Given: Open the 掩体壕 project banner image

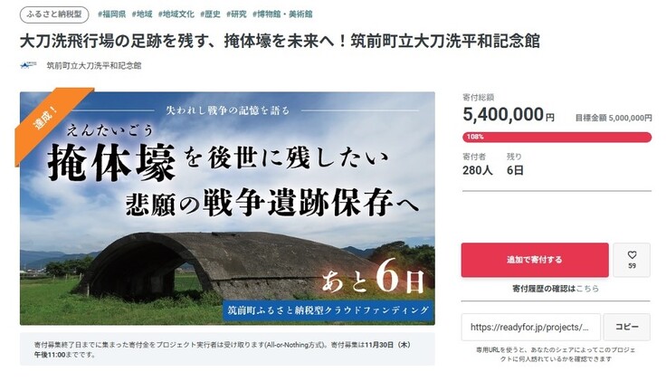Looking at the screenshot, I should pos(227,207).
